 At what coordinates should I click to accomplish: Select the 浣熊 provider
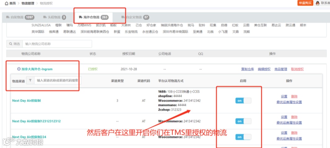click(247, 32)
